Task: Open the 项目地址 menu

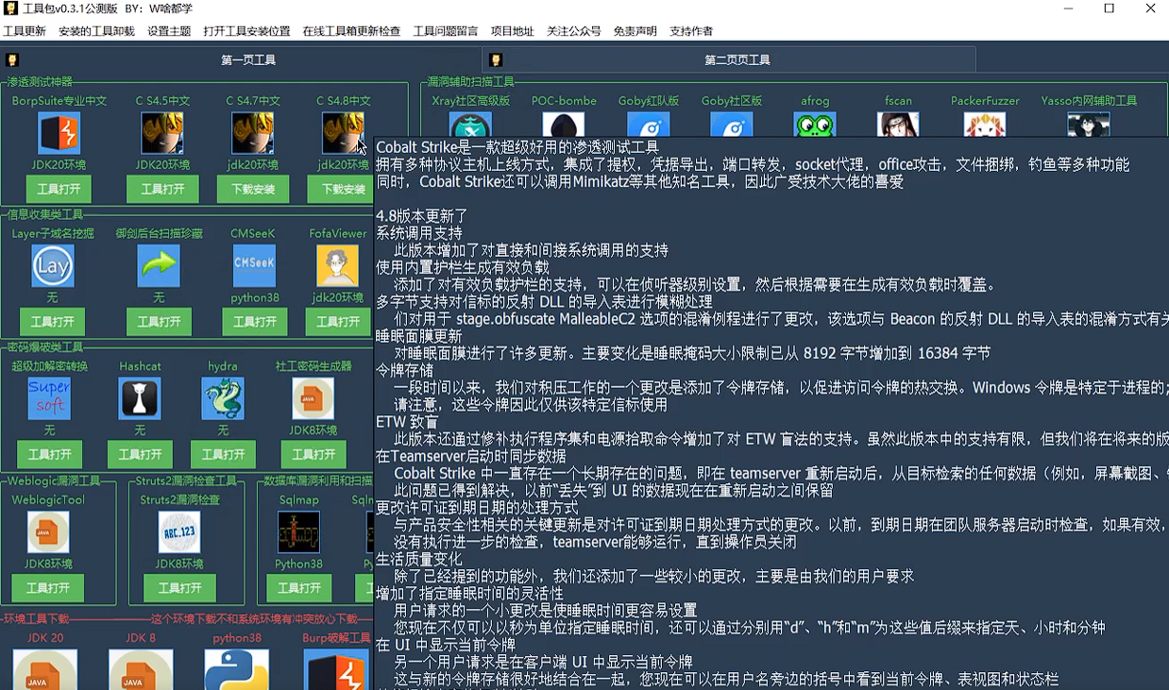Action: [513, 31]
